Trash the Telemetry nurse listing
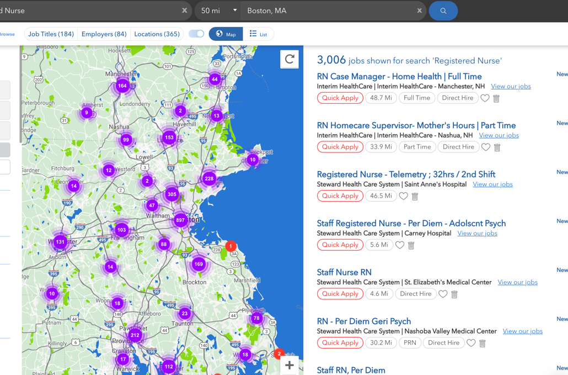The width and height of the screenshot is (568, 375). 415,196
